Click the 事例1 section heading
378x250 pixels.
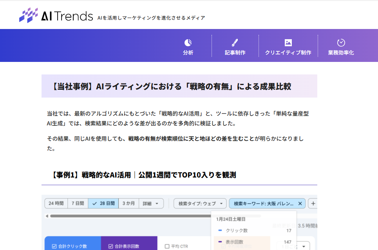tap(143, 175)
